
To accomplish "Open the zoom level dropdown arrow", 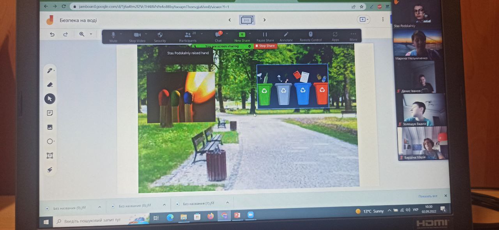I will point(91,34).
